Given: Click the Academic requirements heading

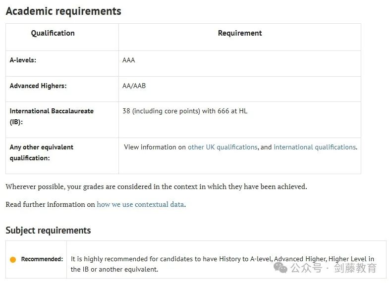Looking at the screenshot, I should [x=63, y=11].
